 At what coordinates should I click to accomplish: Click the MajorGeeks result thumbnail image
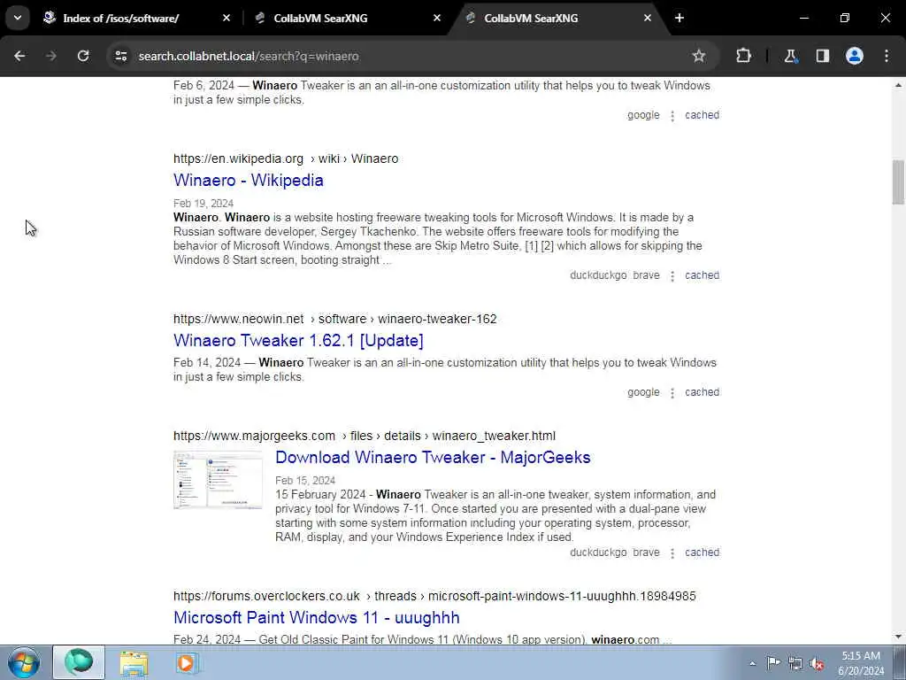click(x=218, y=480)
